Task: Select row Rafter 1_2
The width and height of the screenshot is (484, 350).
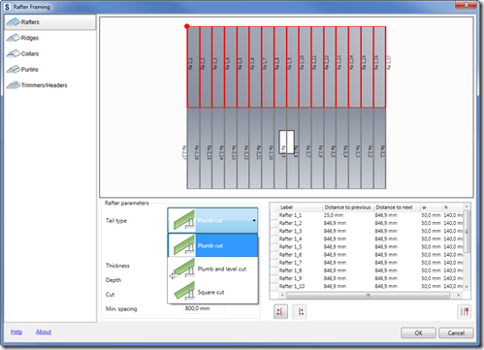Action: [367, 223]
